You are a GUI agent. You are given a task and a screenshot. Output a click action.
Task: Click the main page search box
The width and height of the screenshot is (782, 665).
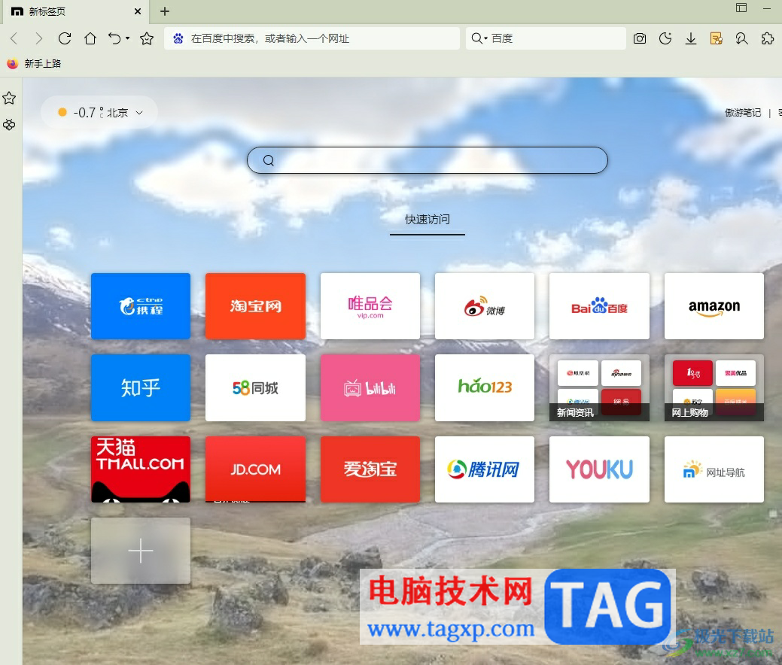point(428,160)
